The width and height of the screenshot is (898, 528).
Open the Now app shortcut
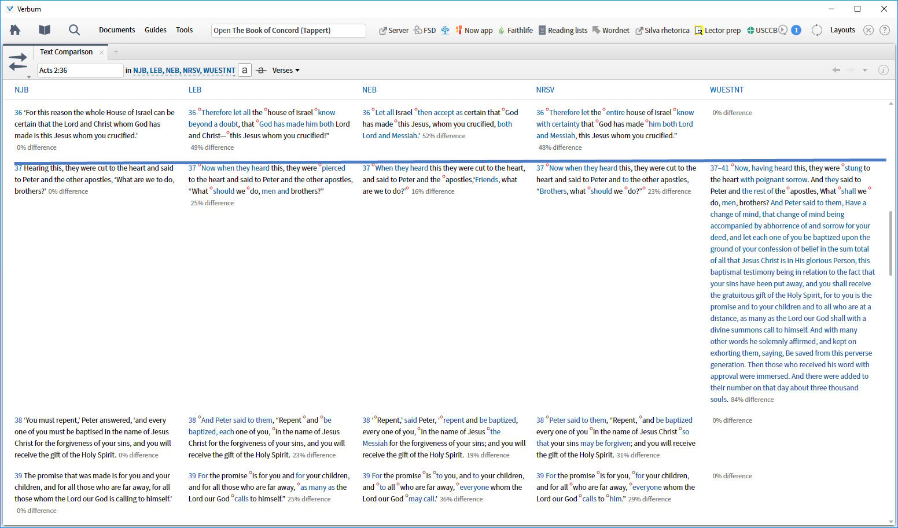click(474, 29)
